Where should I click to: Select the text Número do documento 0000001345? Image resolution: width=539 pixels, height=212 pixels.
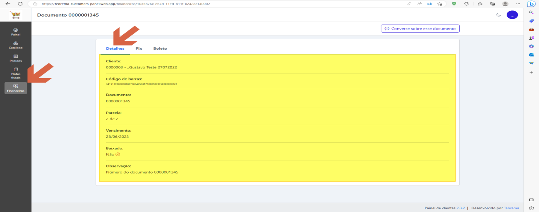142,172
